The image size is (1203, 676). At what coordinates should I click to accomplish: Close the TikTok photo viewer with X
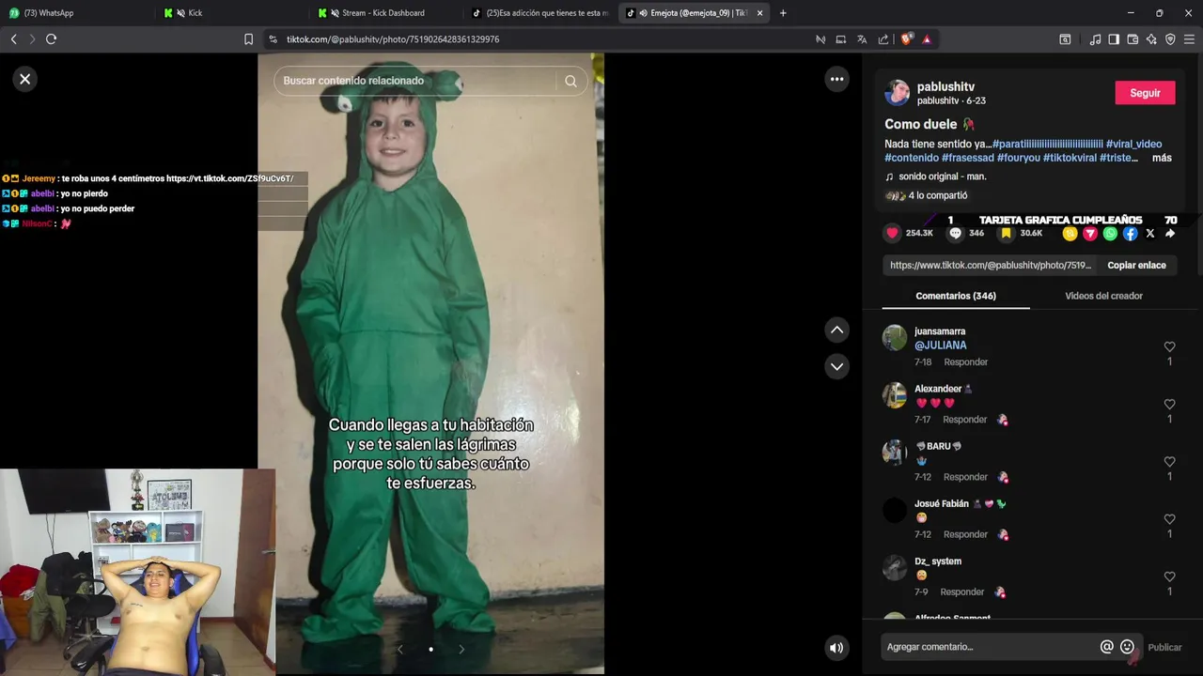25,79
